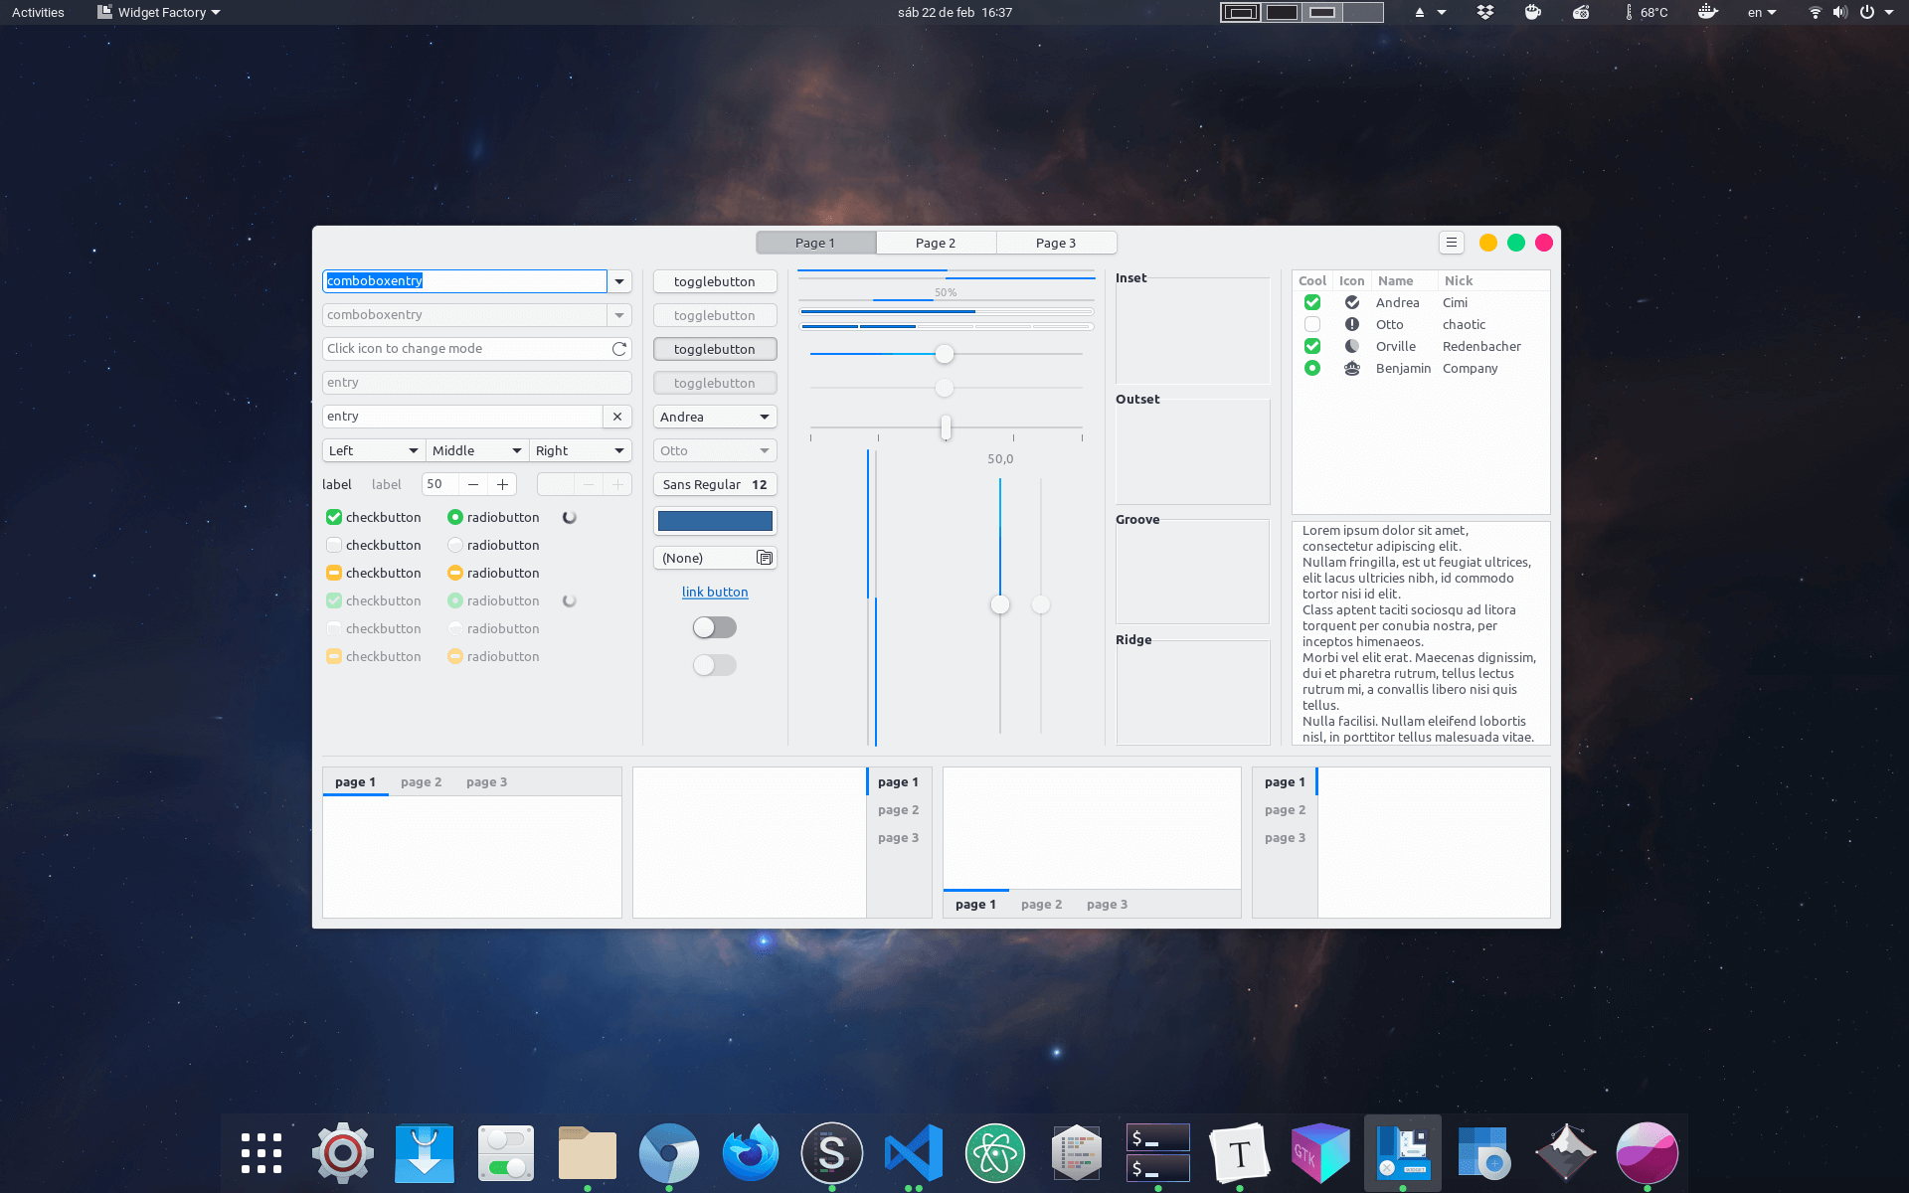
Task: Select the unselected second radiobutton
Action: (455, 545)
